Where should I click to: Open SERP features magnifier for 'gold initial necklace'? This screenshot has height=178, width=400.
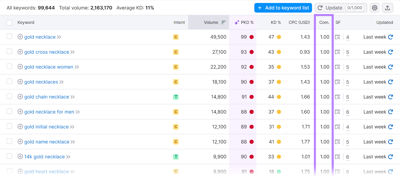click(337, 127)
